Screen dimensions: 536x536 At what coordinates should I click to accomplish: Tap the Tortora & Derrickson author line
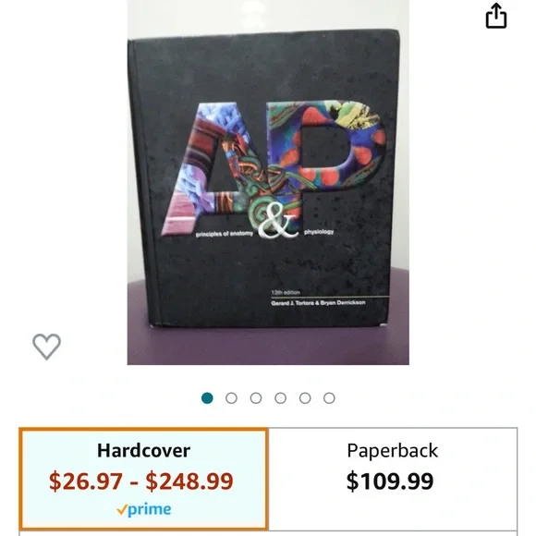pyautogui.click(x=318, y=303)
